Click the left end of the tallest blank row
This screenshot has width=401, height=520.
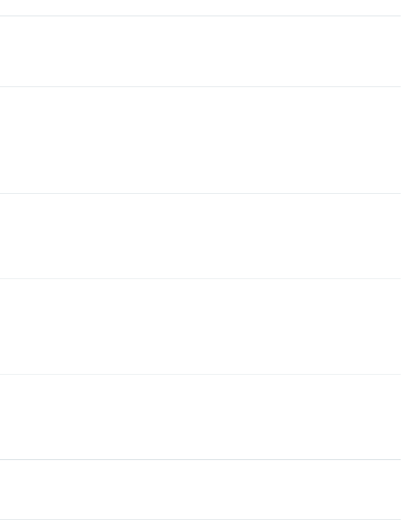pyautogui.click(x=4, y=140)
